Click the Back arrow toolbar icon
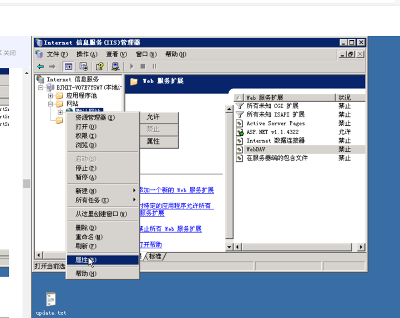This screenshot has width=400, height=318. click(x=40, y=67)
